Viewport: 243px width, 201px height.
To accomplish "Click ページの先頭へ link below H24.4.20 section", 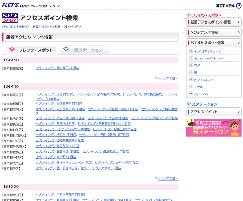I will tap(168, 79).
